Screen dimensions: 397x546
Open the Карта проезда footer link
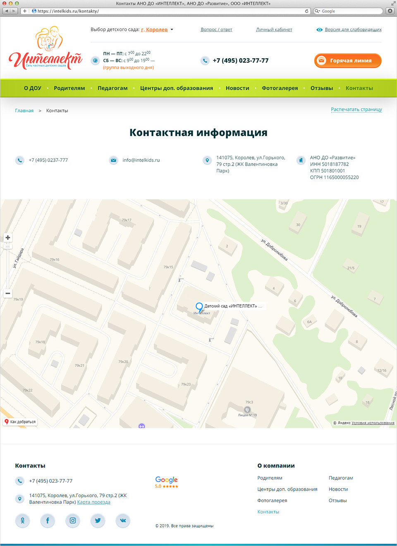(94, 502)
